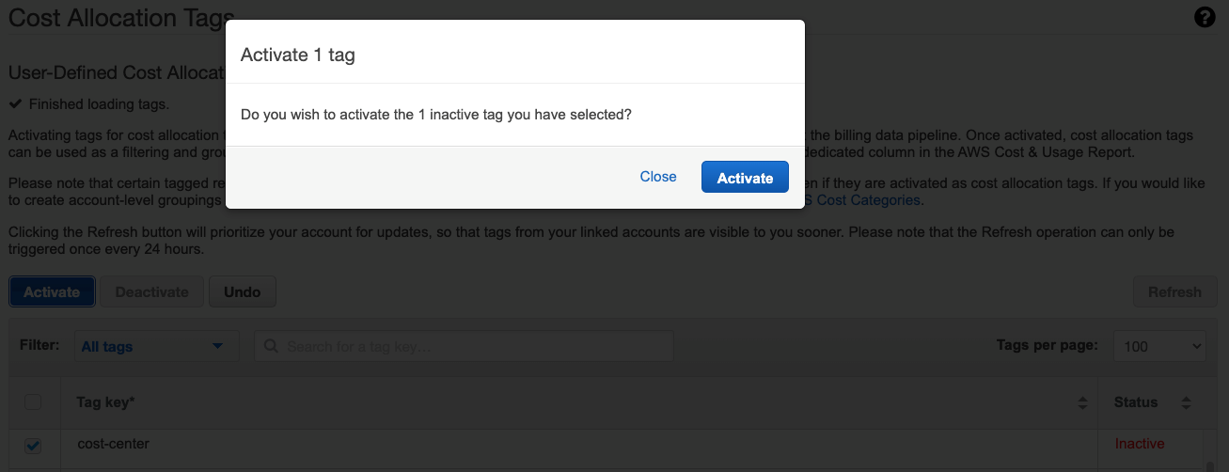Click the Undo button
This screenshot has height=472, width=1229.
(242, 291)
